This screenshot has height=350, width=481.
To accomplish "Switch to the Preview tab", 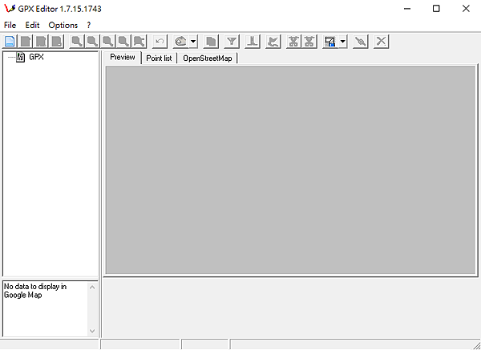I will (x=123, y=57).
